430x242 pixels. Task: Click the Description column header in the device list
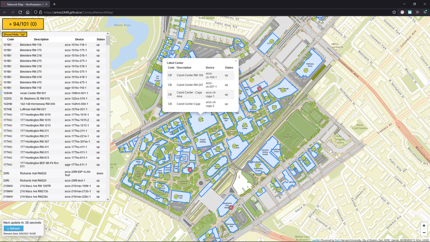coord(41,39)
